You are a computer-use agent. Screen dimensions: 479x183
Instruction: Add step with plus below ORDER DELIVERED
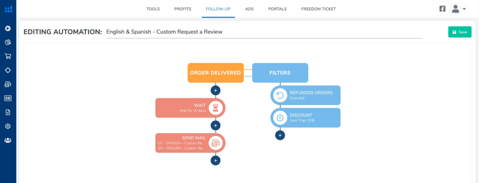215,90
